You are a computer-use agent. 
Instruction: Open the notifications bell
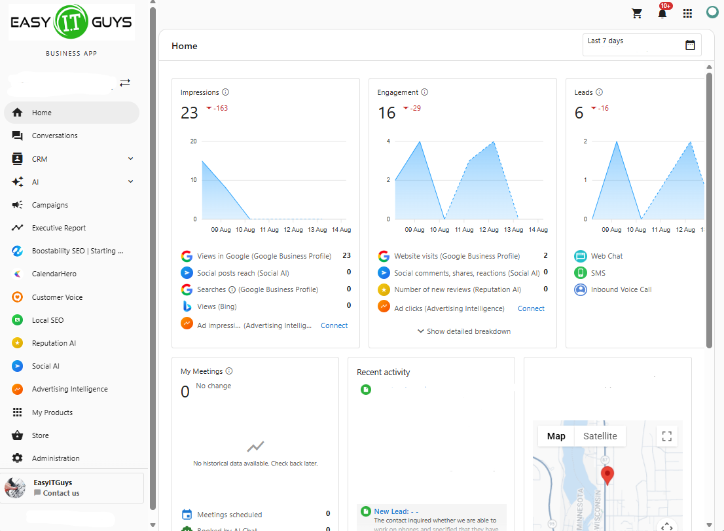662,13
